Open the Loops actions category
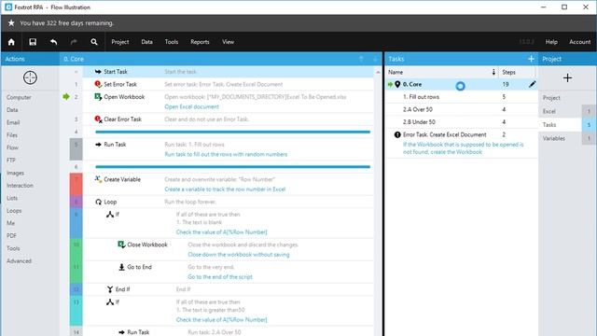This screenshot has width=597, height=336. tap(14, 211)
